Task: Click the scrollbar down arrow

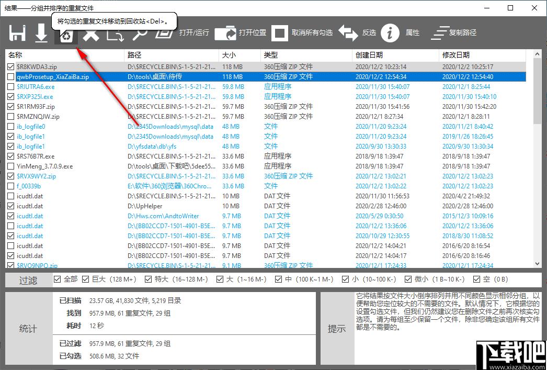Action: click(538, 264)
